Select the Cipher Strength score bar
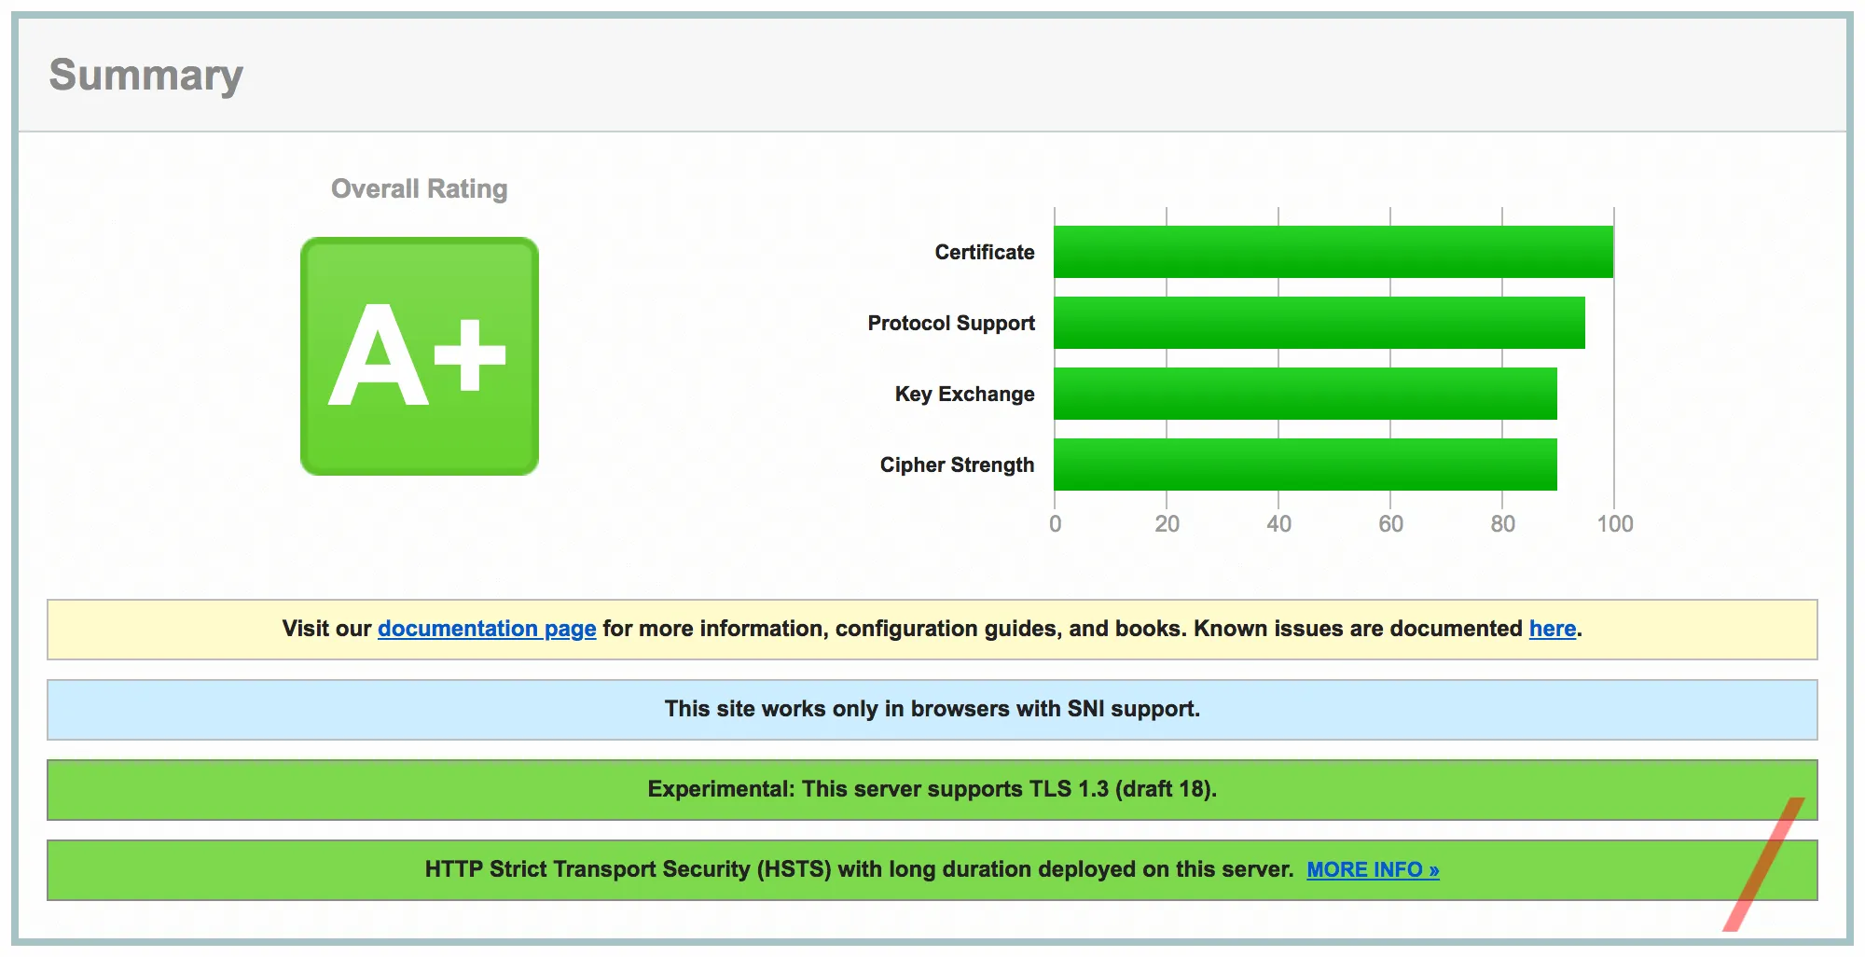The width and height of the screenshot is (1865, 957). [1304, 464]
